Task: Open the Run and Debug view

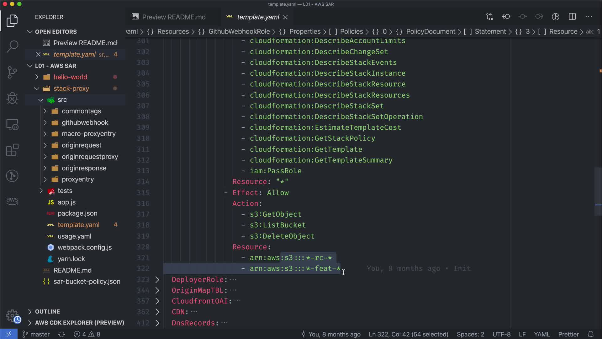Action: (x=12, y=98)
